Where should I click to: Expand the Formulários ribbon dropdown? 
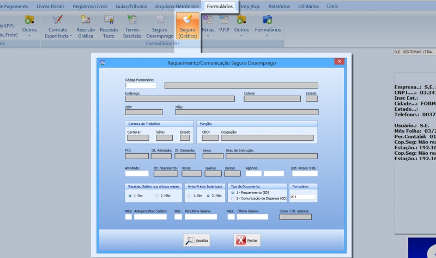point(268,36)
